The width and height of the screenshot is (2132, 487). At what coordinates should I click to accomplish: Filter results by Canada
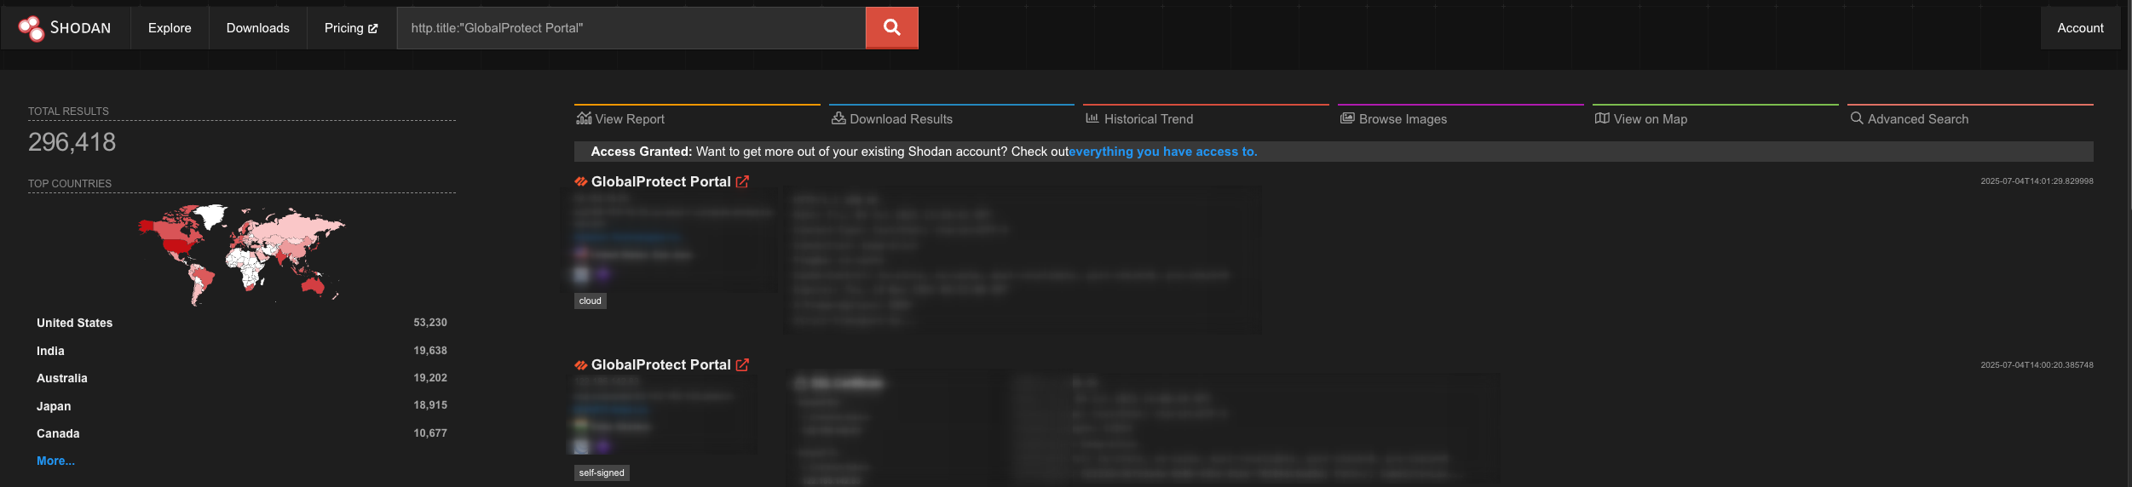click(x=58, y=433)
